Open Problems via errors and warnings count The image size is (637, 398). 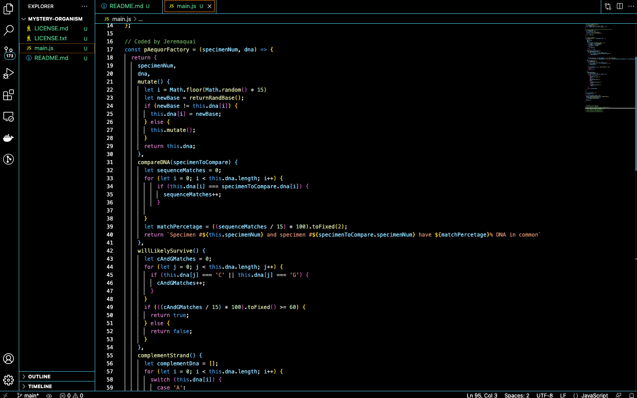pyautogui.click(x=72, y=395)
